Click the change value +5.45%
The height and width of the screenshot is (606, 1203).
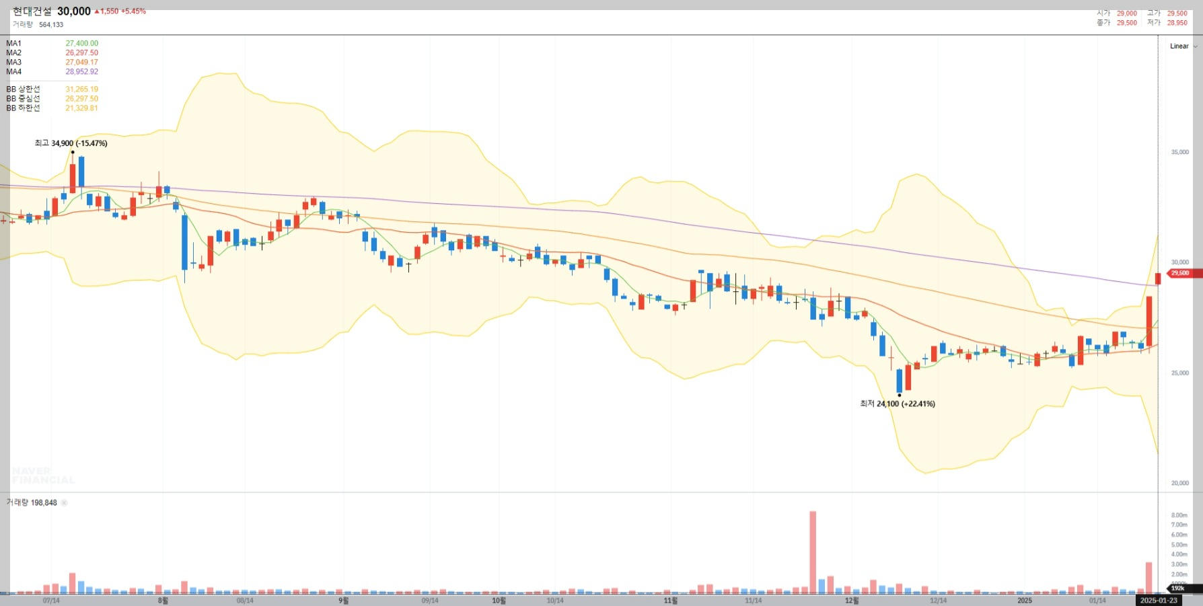click(133, 11)
